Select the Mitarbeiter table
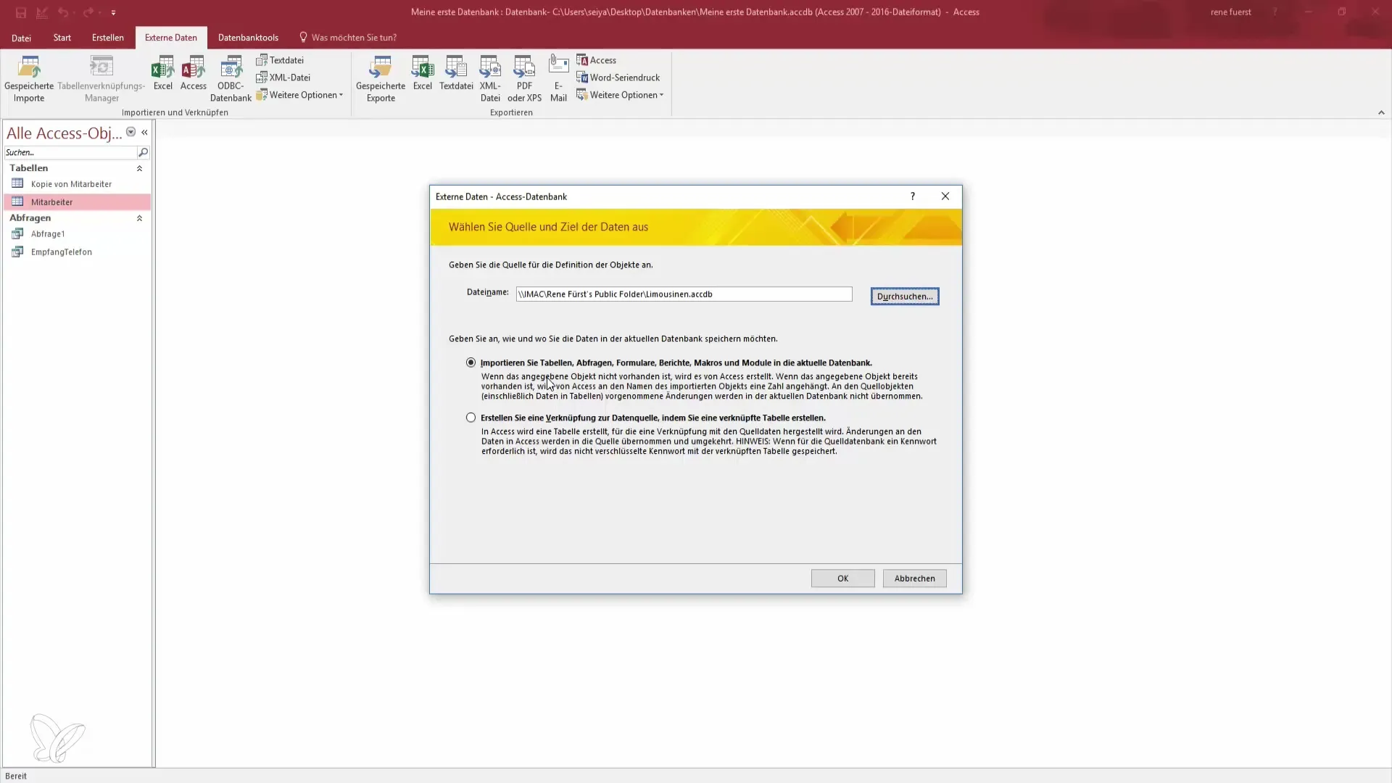 [x=77, y=202]
